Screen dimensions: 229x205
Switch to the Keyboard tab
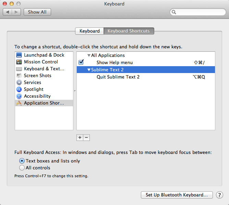pyautogui.click(x=89, y=31)
